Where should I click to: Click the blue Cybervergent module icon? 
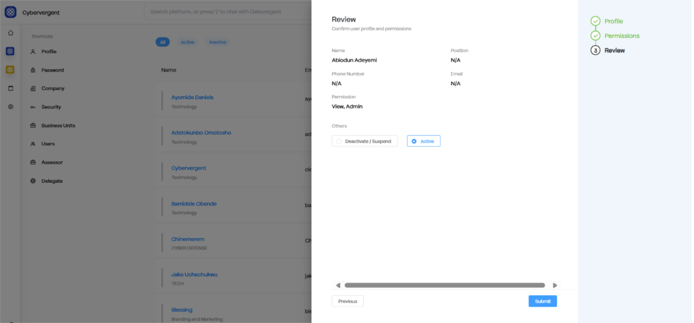point(10,51)
